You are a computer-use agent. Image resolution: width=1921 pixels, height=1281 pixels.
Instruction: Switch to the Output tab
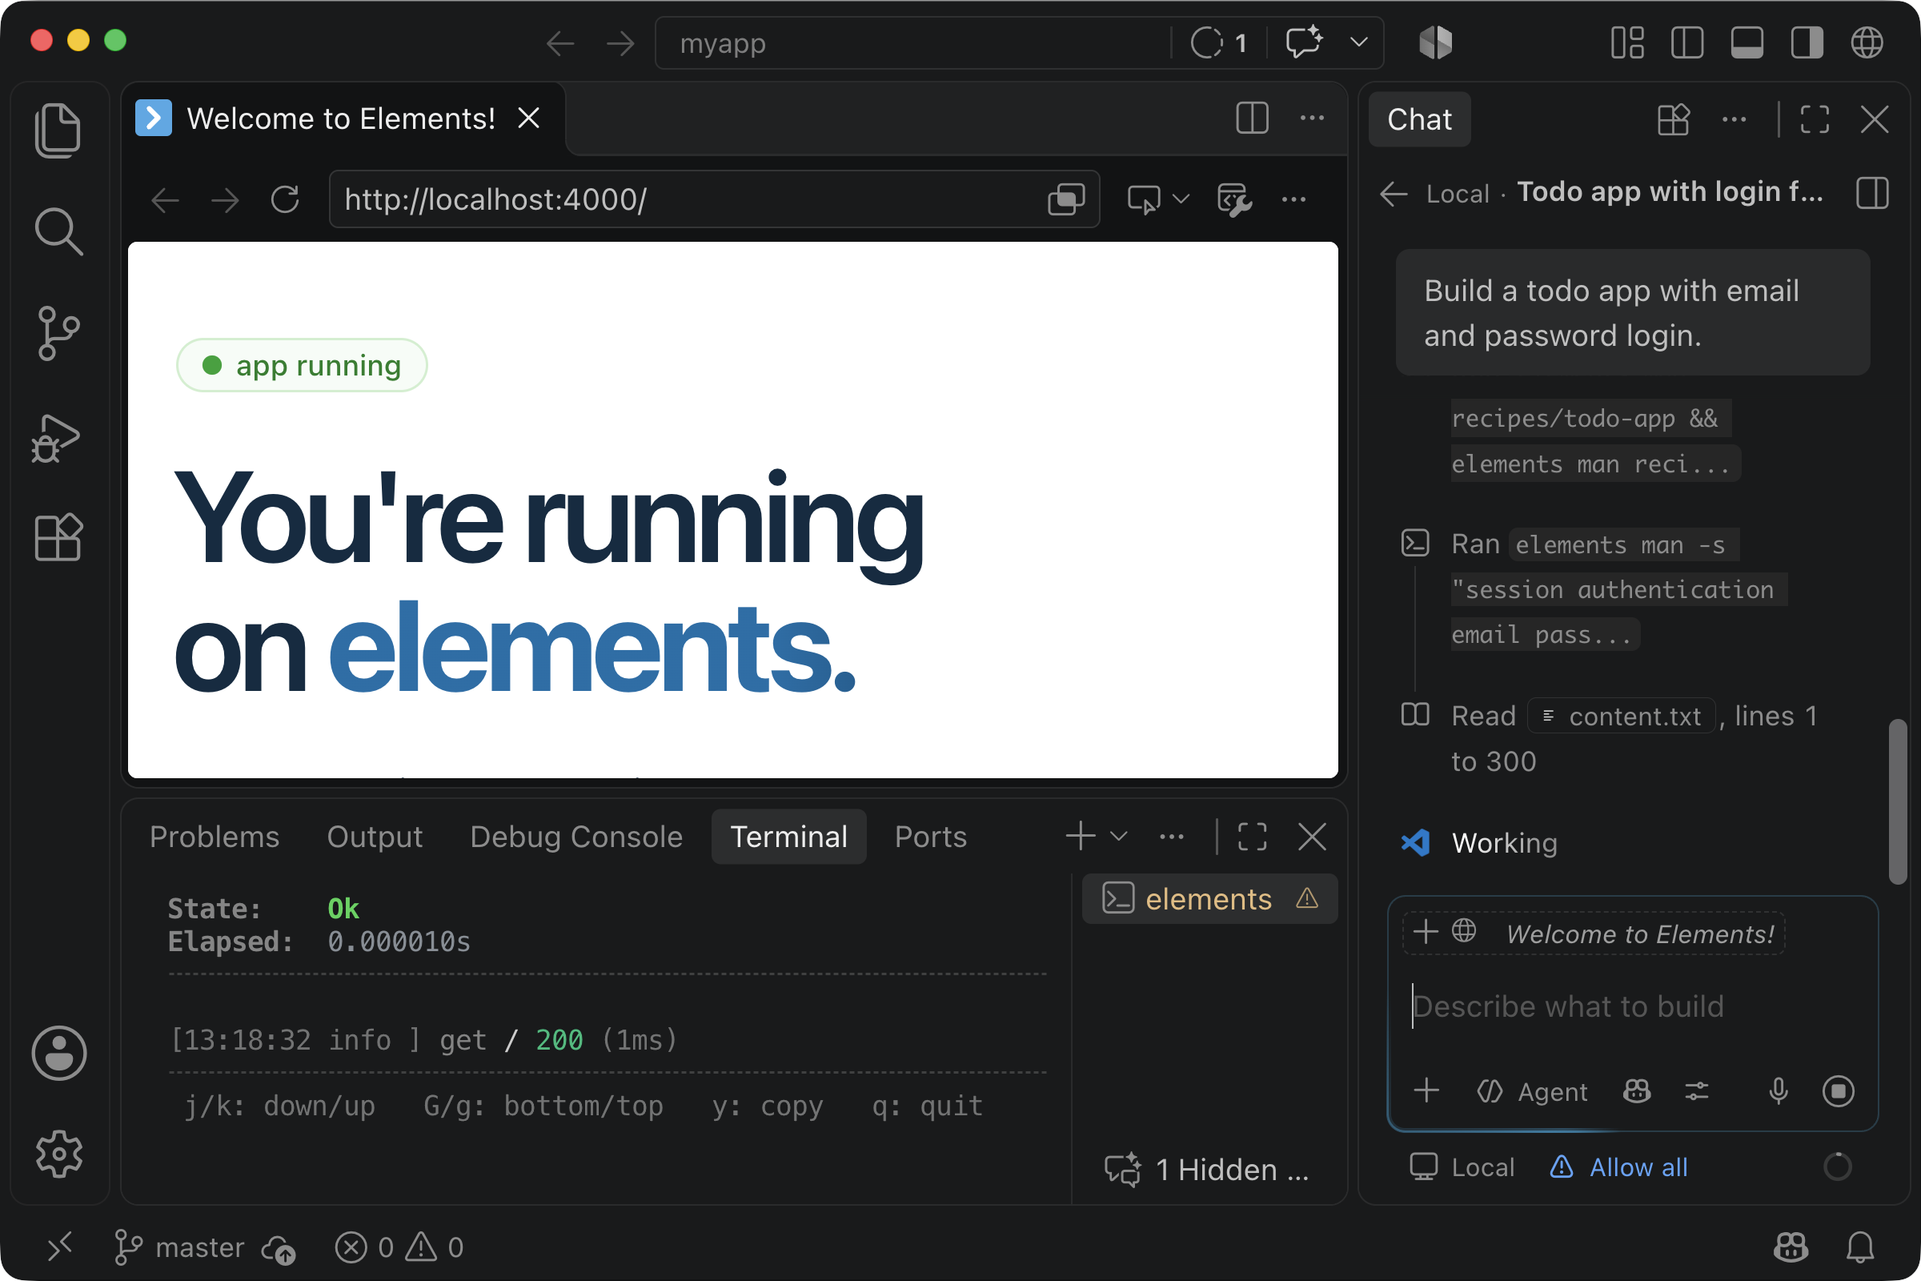point(375,837)
